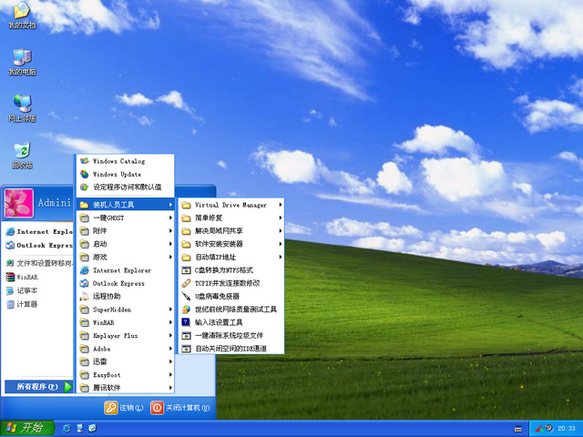Open 我的文档 desktop icon
The image size is (583, 437).
point(22,15)
